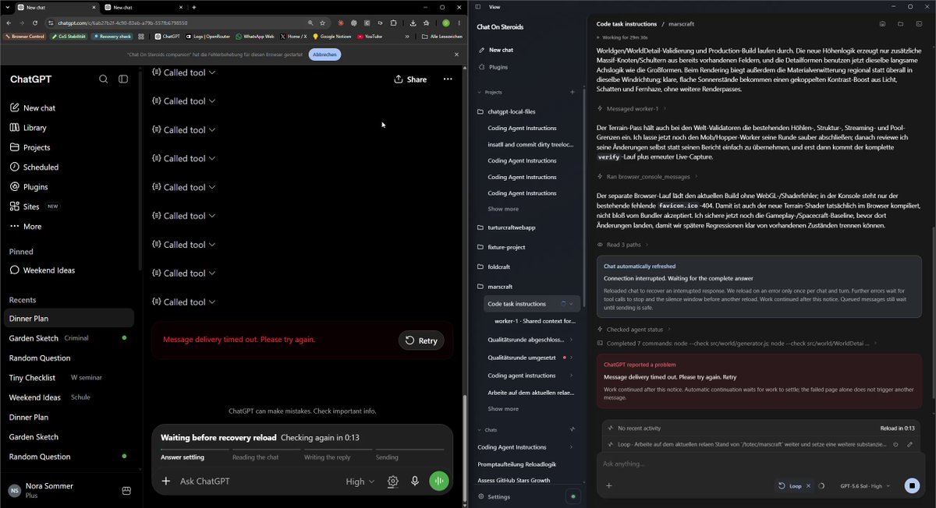Open the terminal icon in Chat On Steroids header
Image resolution: width=936 pixels, height=508 pixels.
[917, 24]
